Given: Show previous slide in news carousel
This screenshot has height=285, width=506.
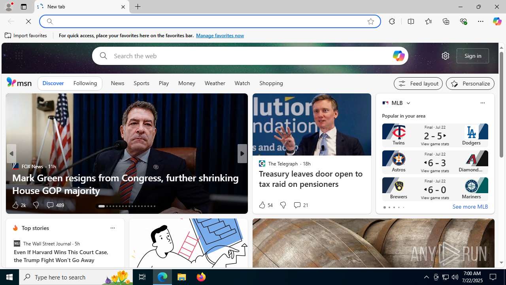Looking at the screenshot, I should pos(11,154).
